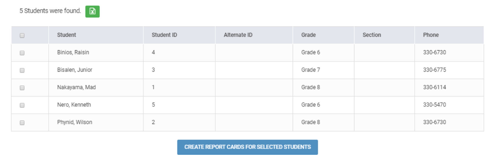492x161 pixels.
Task: Click the Section column header
Action: tap(372, 35)
